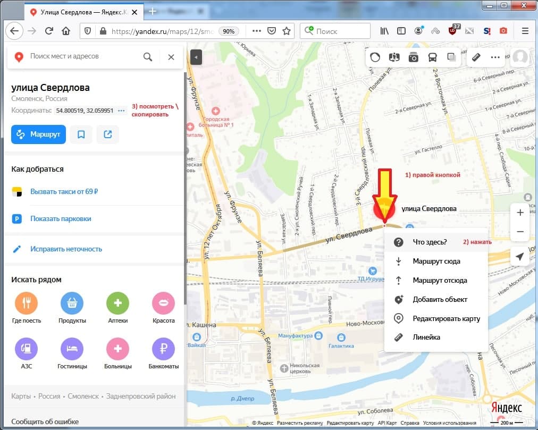Choose Линейка in context menu
The width and height of the screenshot is (538, 430).
pyautogui.click(x=436, y=337)
